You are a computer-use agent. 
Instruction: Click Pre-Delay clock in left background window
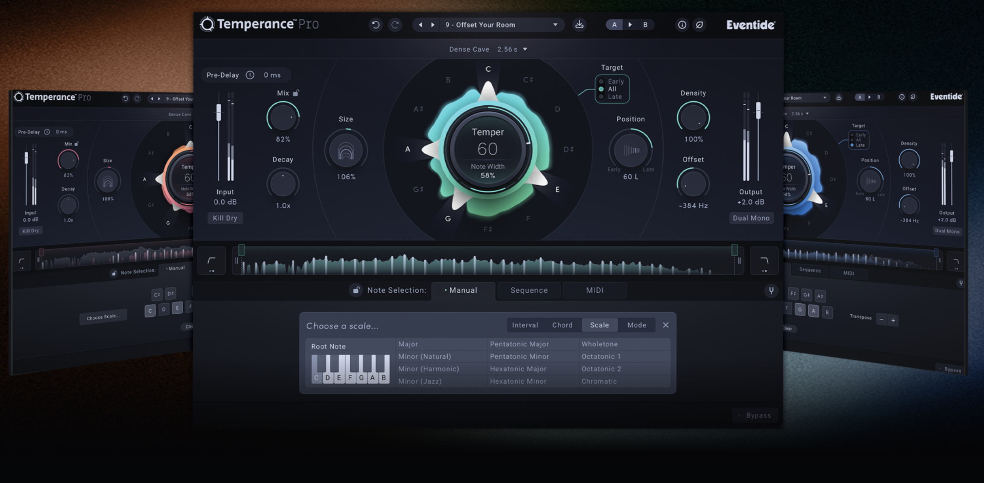(x=47, y=132)
